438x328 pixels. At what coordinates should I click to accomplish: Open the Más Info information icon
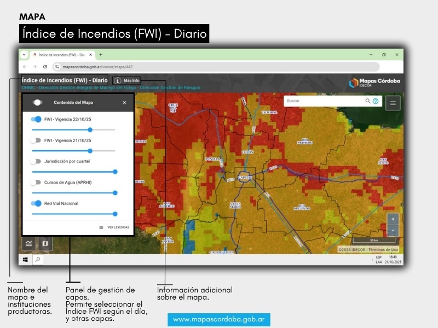(x=118, y=80)
